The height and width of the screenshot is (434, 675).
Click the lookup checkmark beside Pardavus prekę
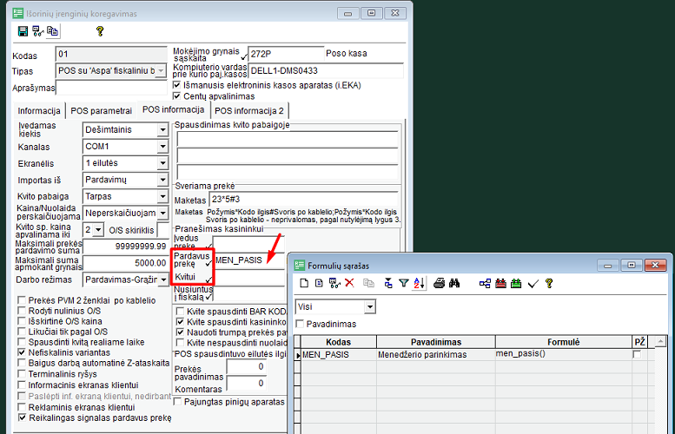pos(208,263)
